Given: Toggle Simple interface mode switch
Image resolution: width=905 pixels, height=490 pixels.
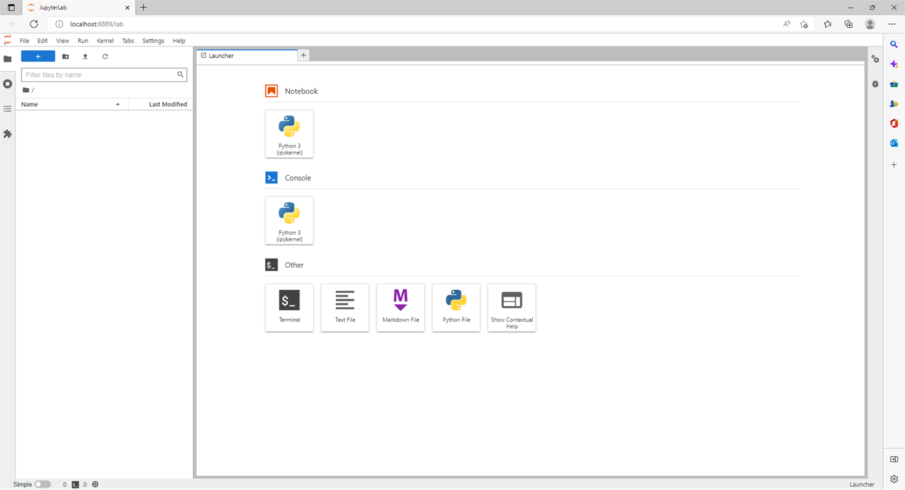Looking at the screenshot, I should (43, 484).
